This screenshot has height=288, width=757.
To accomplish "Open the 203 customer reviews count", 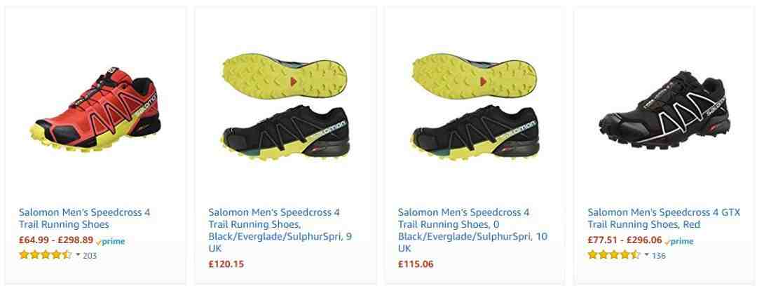I will (90, 256).
